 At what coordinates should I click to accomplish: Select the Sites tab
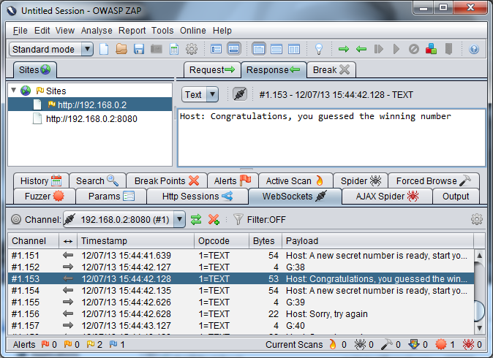34,69
